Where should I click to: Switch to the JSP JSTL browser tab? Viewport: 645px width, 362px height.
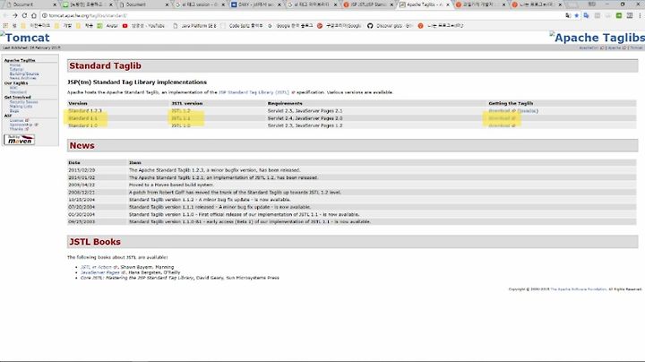pos(367,4)
